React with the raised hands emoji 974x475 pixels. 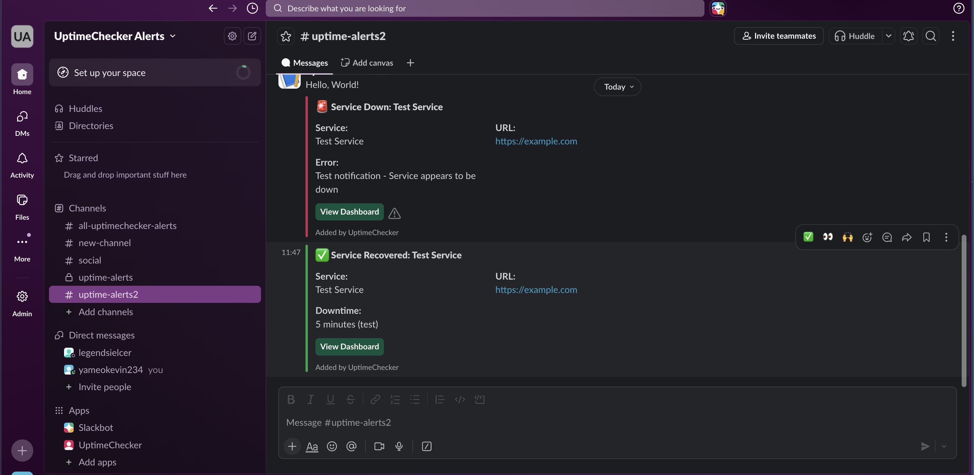pos(847,237)
